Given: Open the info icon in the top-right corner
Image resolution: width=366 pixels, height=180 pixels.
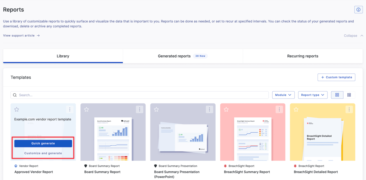Looking at the screenshot, I should (358, 9).
